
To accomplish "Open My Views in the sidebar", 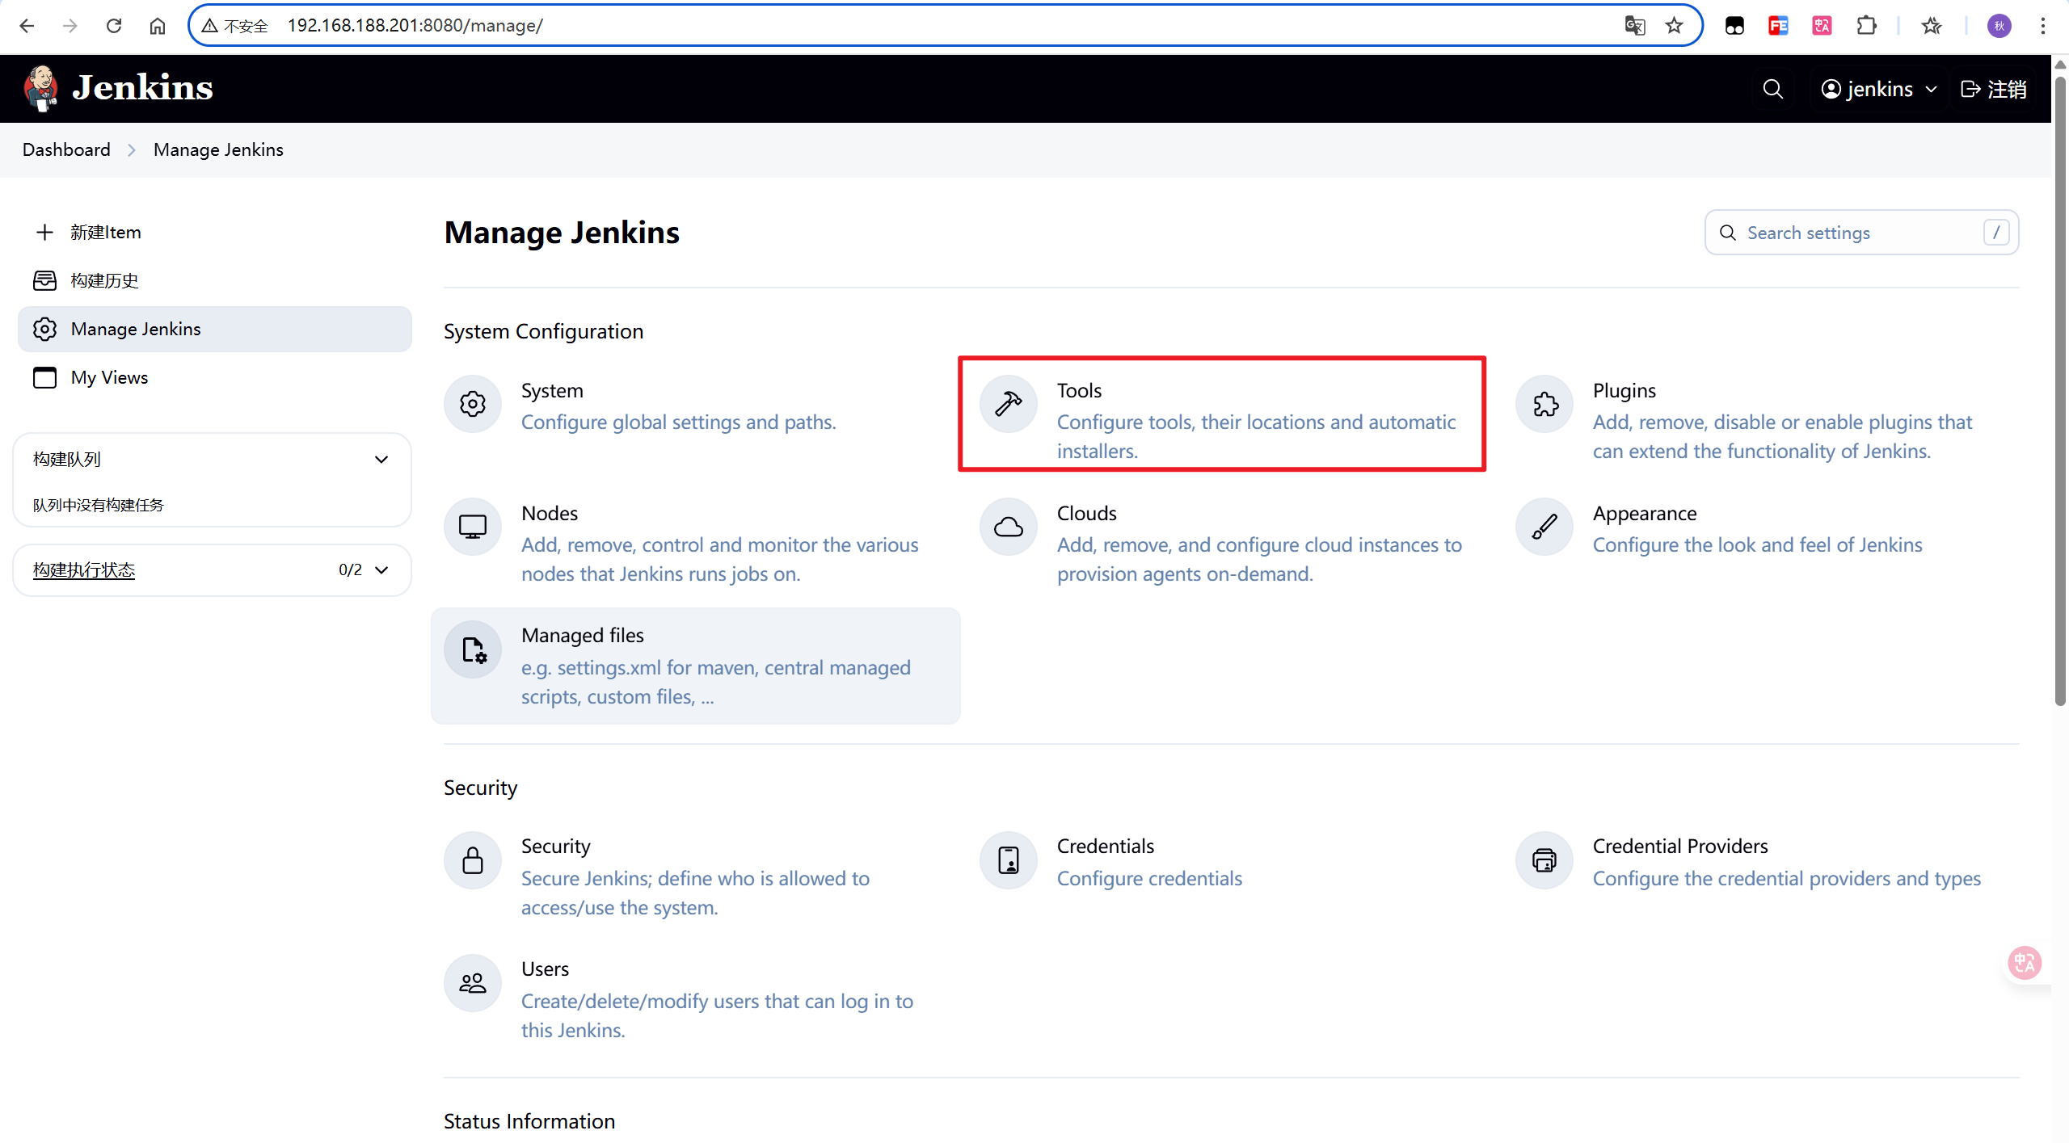I will point(109,377).
